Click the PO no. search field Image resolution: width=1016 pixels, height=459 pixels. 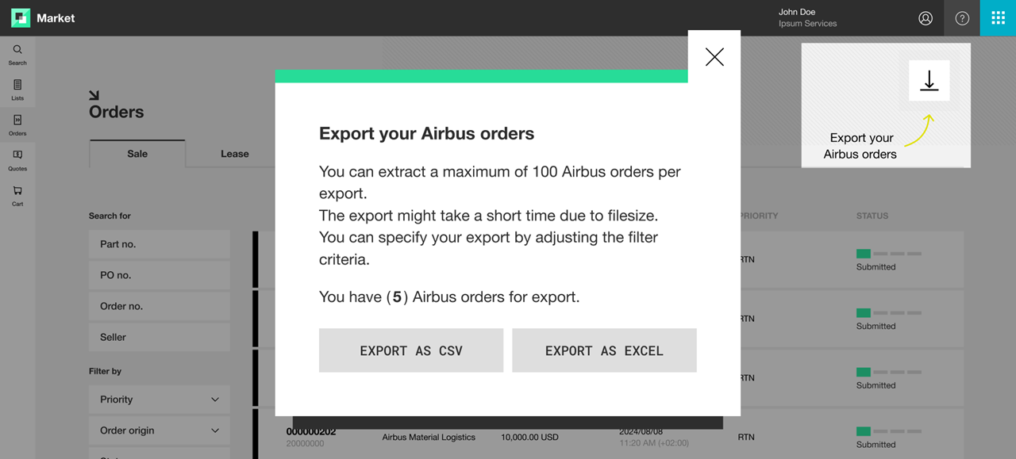pyautogui.click(x=160, y=275)
